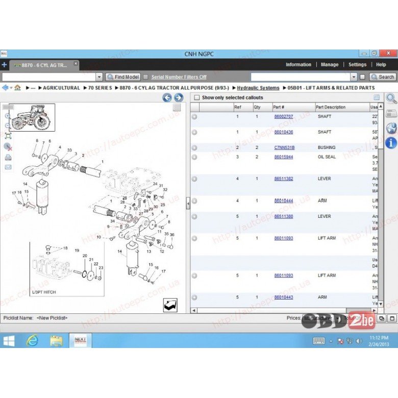Print the lift arms diagram
Screen dimensions: 398x398
[x=8, y=158]
